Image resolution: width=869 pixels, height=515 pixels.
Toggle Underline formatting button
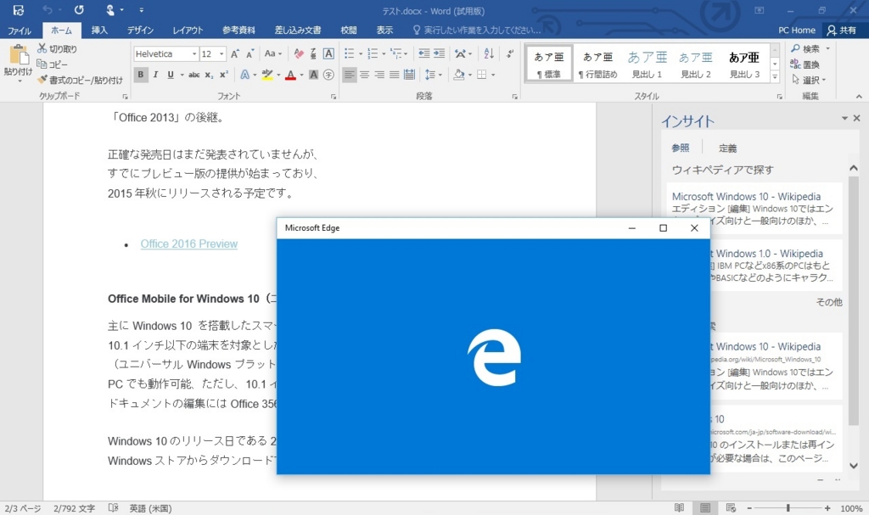tap(171, 75)
